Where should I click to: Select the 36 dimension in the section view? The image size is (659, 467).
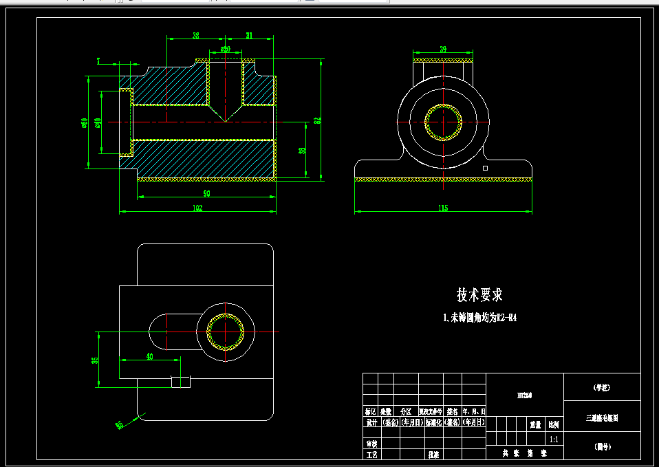pyautogui.click(x=302, y=151)
